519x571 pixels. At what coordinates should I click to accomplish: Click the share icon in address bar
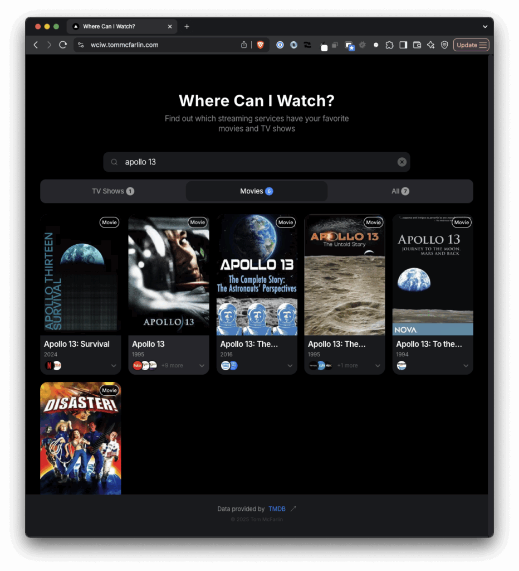pyautogui.click(x=244, y=45)
